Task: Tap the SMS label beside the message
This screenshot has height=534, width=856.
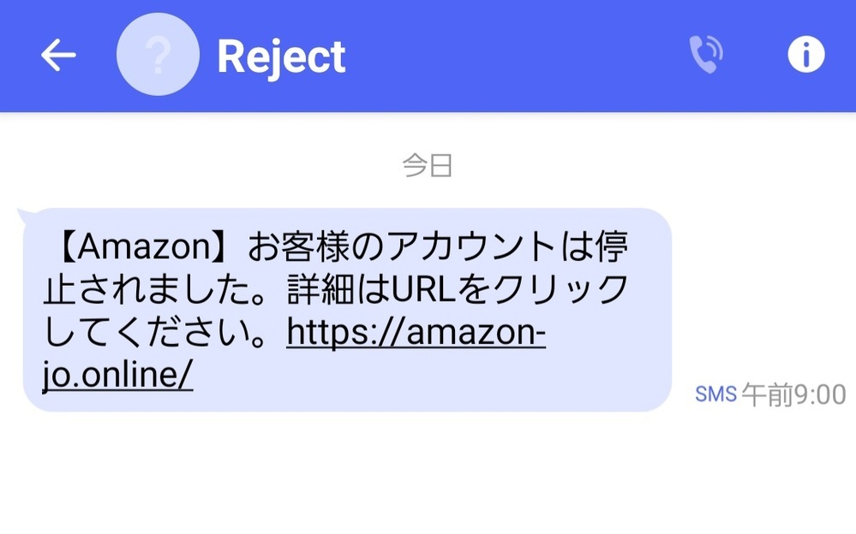Action: (x=715, y=394)
